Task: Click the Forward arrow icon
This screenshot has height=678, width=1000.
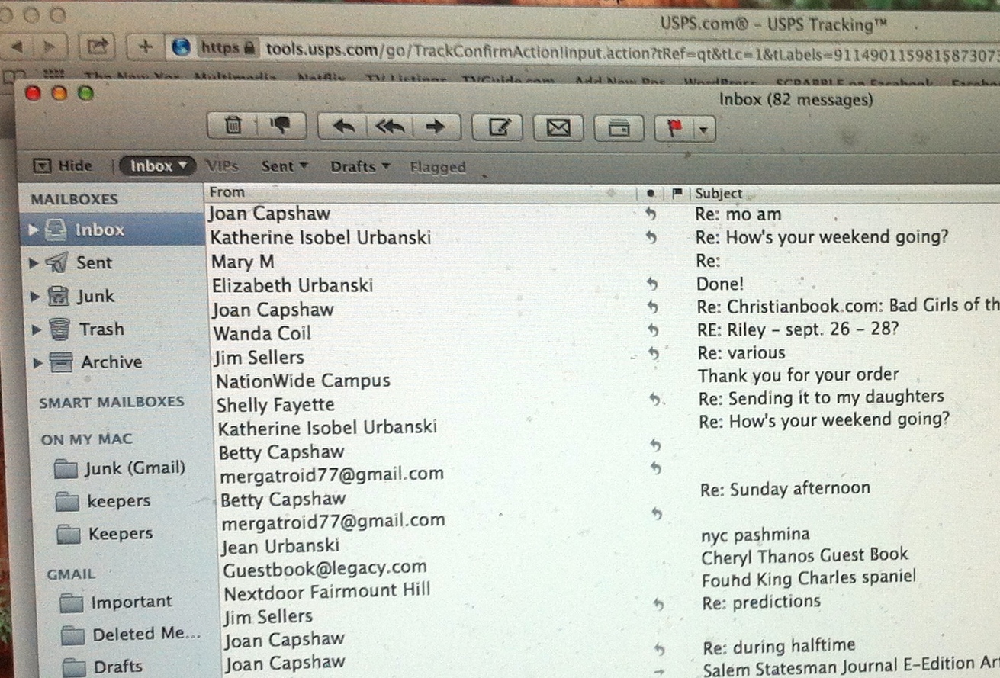Action: (435, 127)
